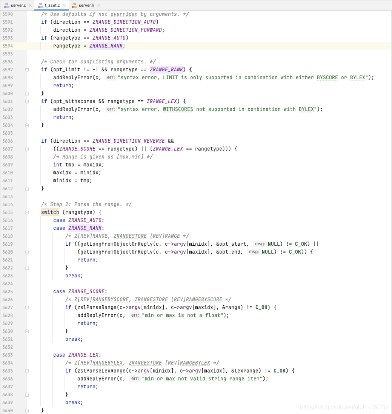The height and width of the screenshot is (414, 392).
Task: Click the 'msg:' hint on line 3620
Action: [254, 252]
